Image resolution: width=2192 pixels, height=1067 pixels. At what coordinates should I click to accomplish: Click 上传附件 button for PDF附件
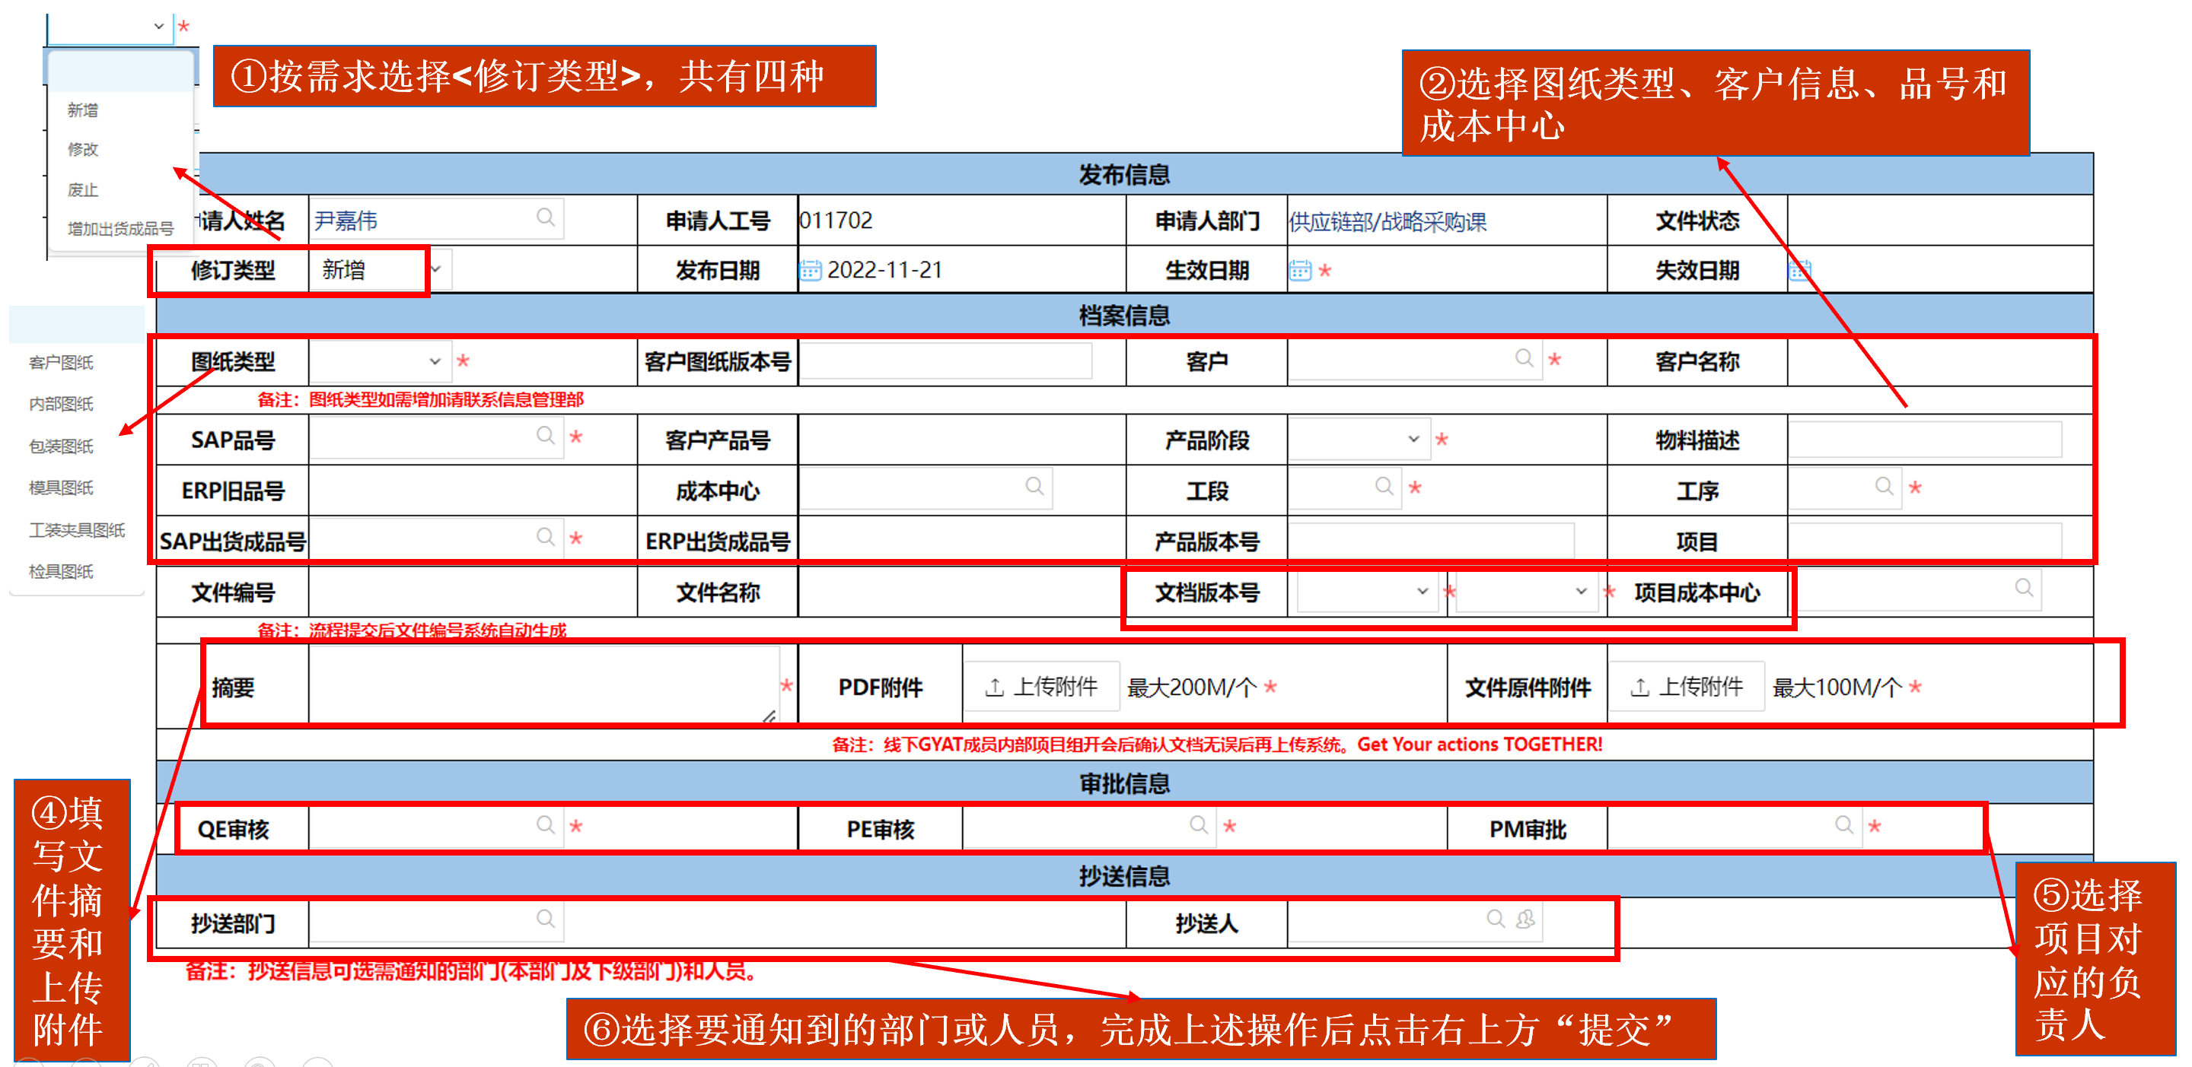(x=1041, y=687)
